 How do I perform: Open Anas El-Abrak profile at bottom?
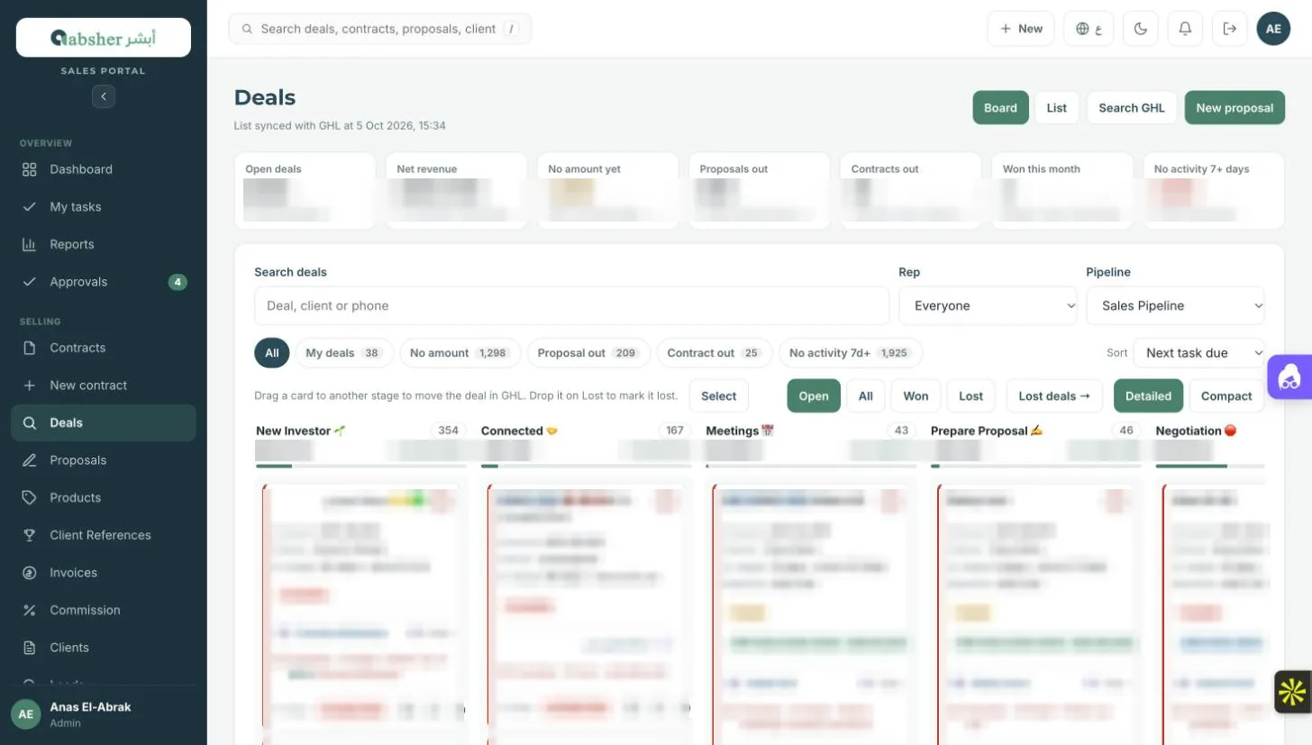point(103,714)
